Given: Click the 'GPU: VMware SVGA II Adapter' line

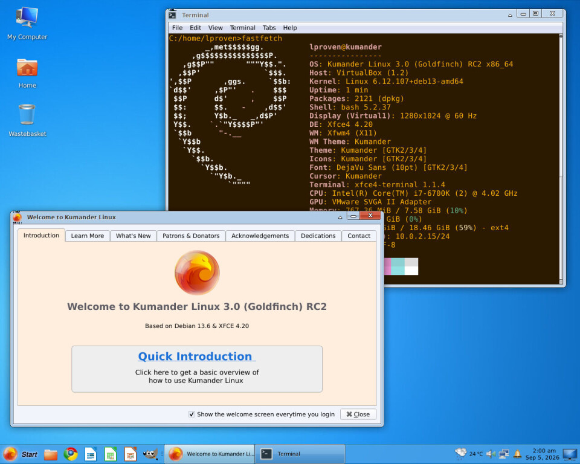Looking at the screenshot, I should [370, 202].
